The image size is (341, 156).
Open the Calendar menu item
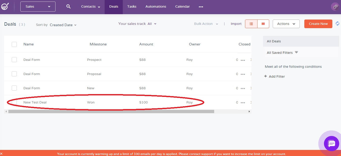click(x=182, y=7)
